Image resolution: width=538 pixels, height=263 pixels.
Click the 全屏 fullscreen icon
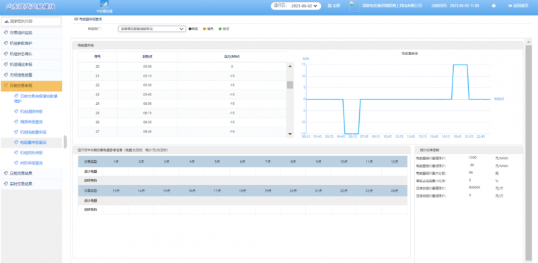[330, 6]
